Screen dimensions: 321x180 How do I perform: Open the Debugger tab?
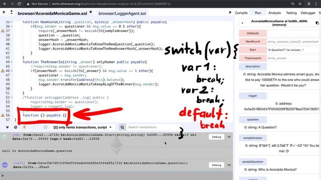click(x=308, y=13)
